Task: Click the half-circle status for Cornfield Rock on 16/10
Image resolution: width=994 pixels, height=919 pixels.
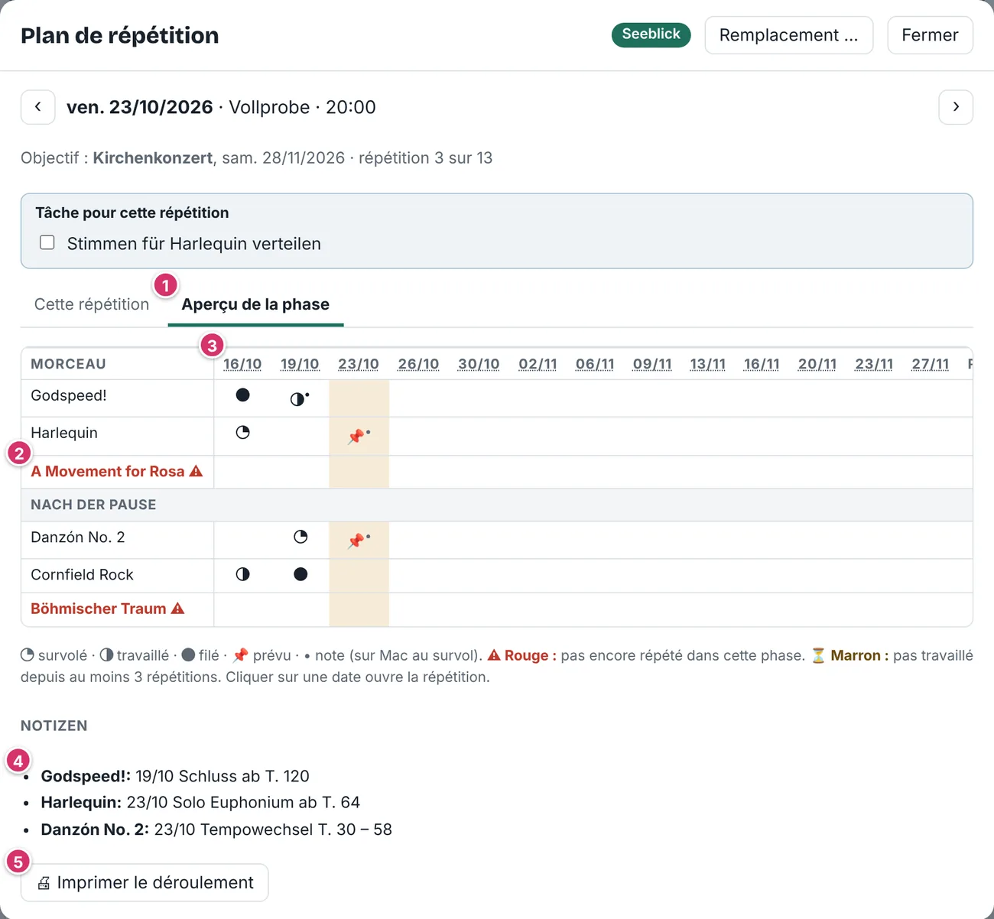Action: [242, 574]
